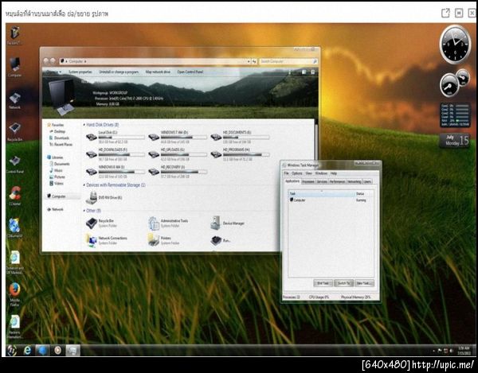Click the clock gadget on the sidebar
The width and height of the screenshot is (478, 373).
click(x=455, y=45)
